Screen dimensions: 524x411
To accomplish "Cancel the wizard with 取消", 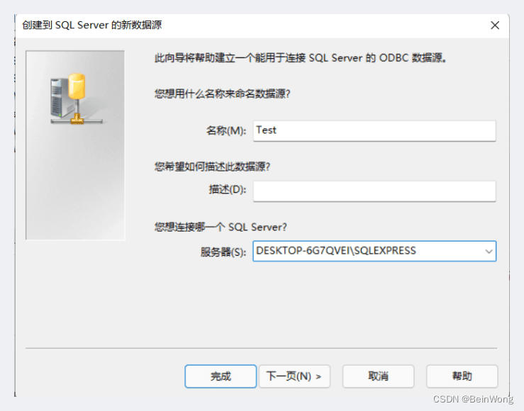I will coord(379,376).
